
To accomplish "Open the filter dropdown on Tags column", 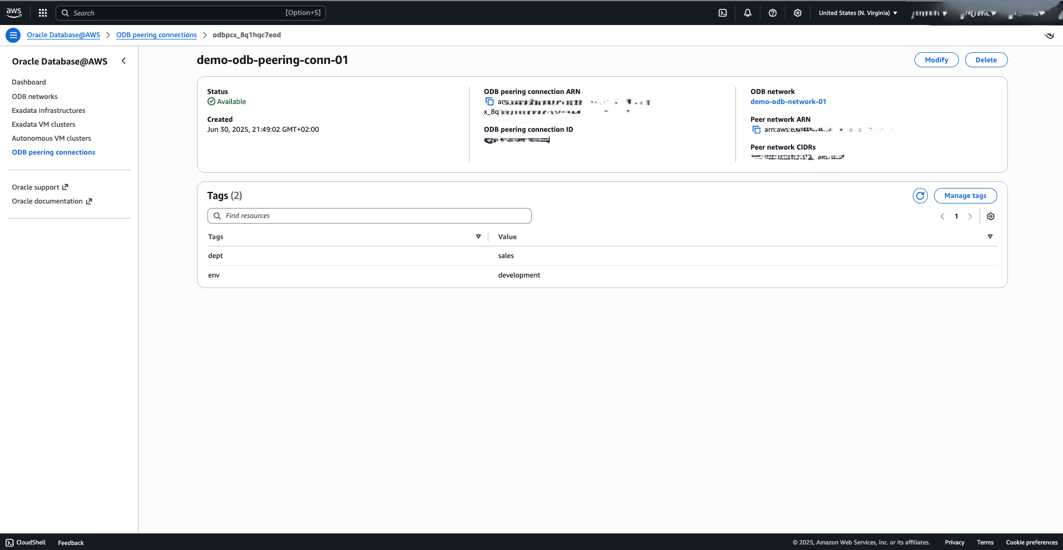I will pos(478,236).
